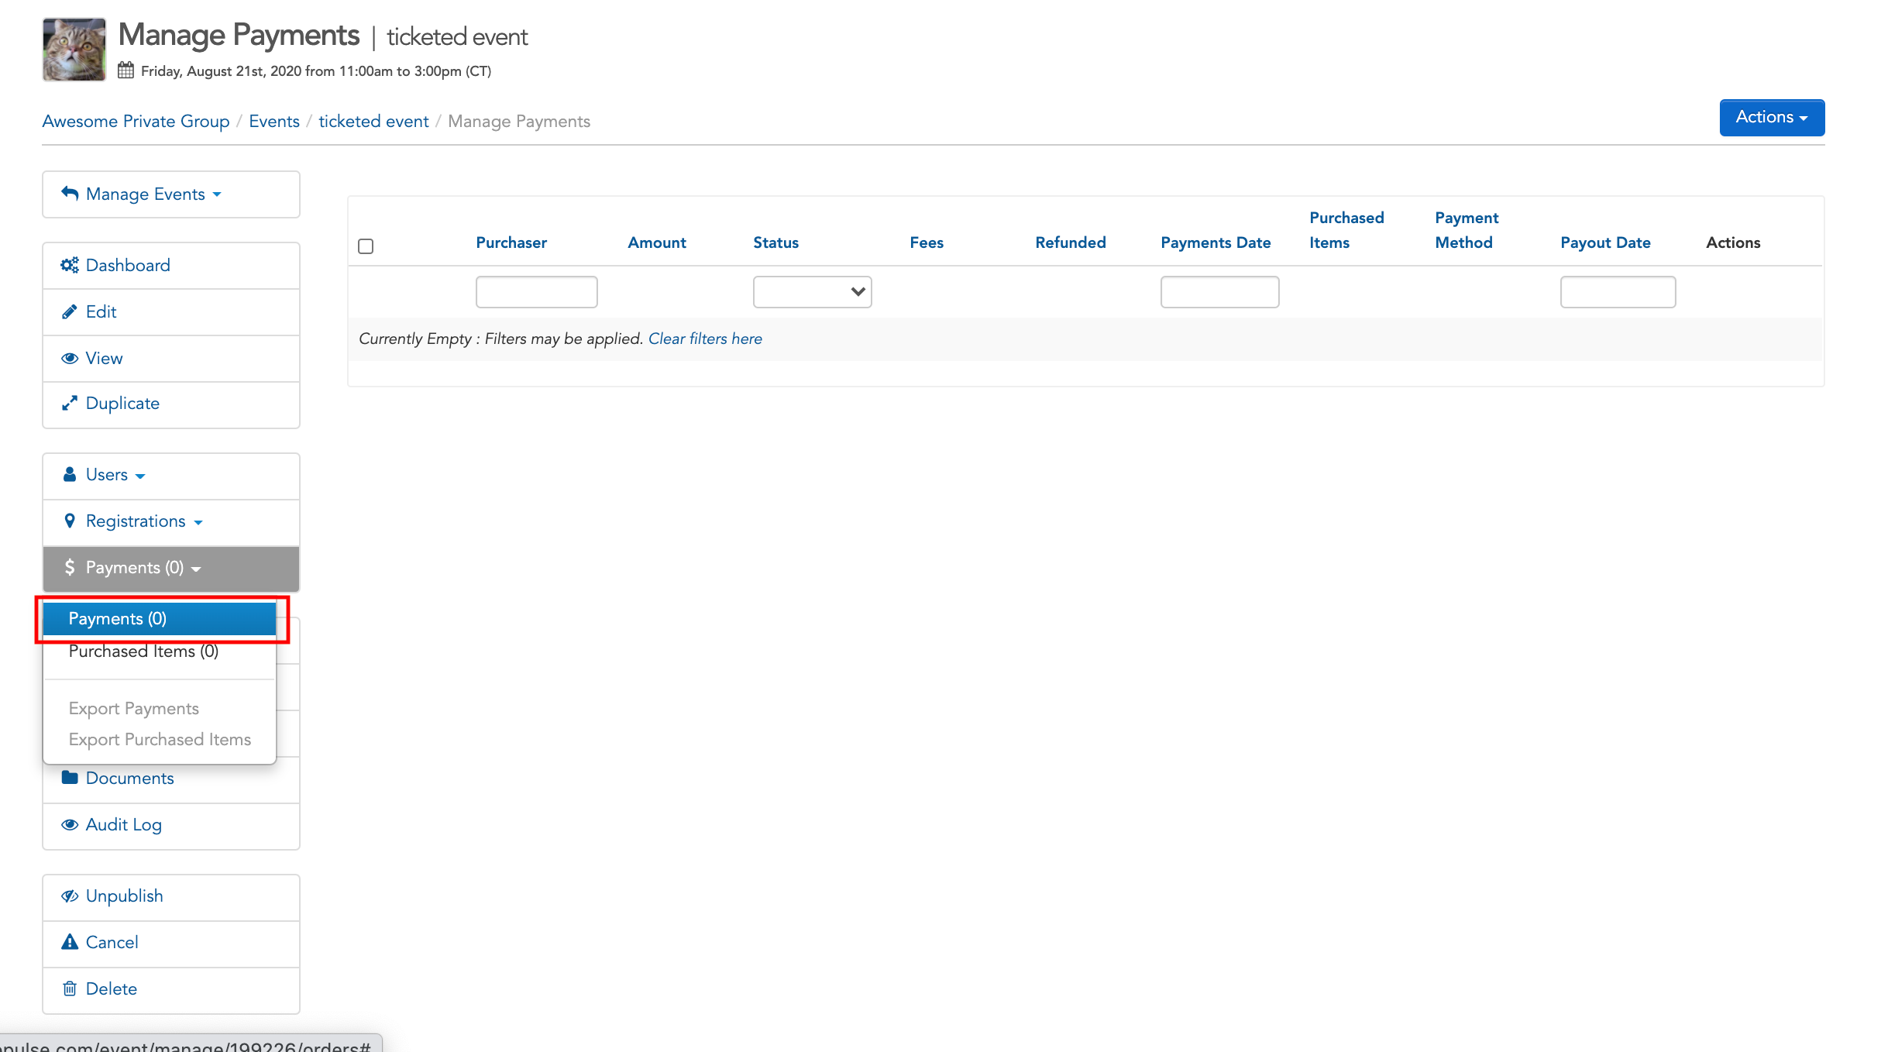Focus the Payout Date filter field
This screenshot has height=1052, width=1881.
click(1618, 292)
